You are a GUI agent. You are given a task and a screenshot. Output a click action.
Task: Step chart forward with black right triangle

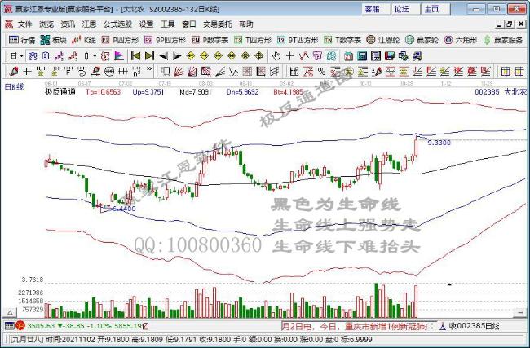177,56
